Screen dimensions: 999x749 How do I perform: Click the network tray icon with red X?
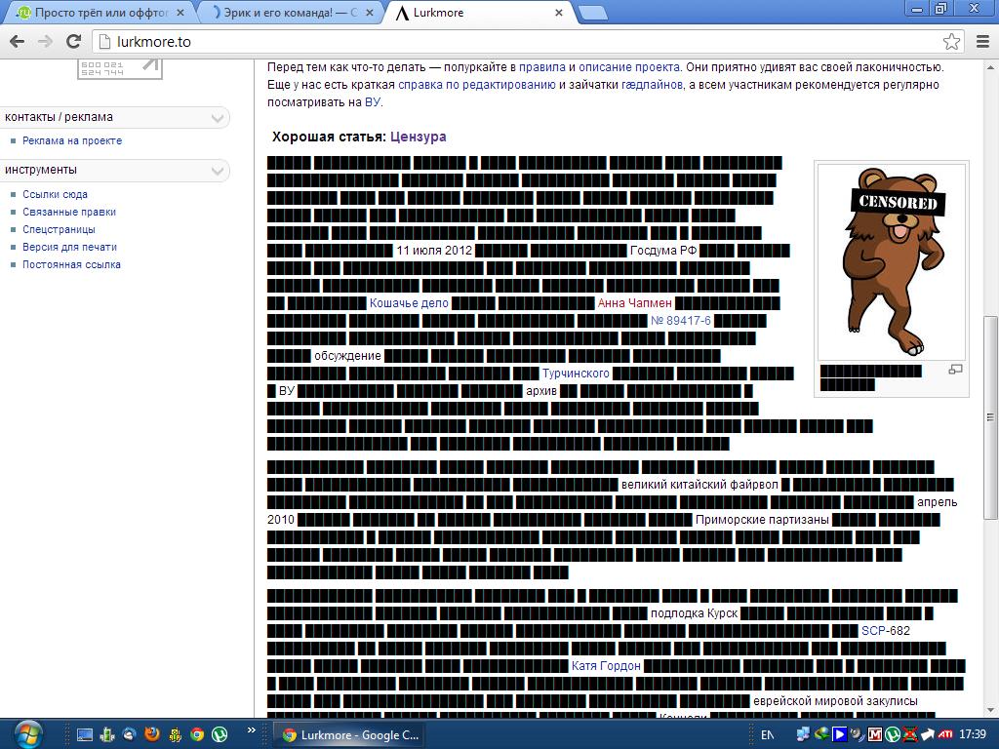point(910,735)
